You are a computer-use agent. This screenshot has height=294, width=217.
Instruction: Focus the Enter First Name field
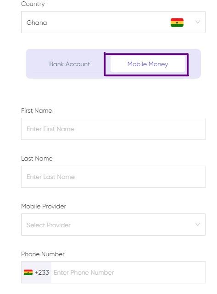[x=113, y=129]
